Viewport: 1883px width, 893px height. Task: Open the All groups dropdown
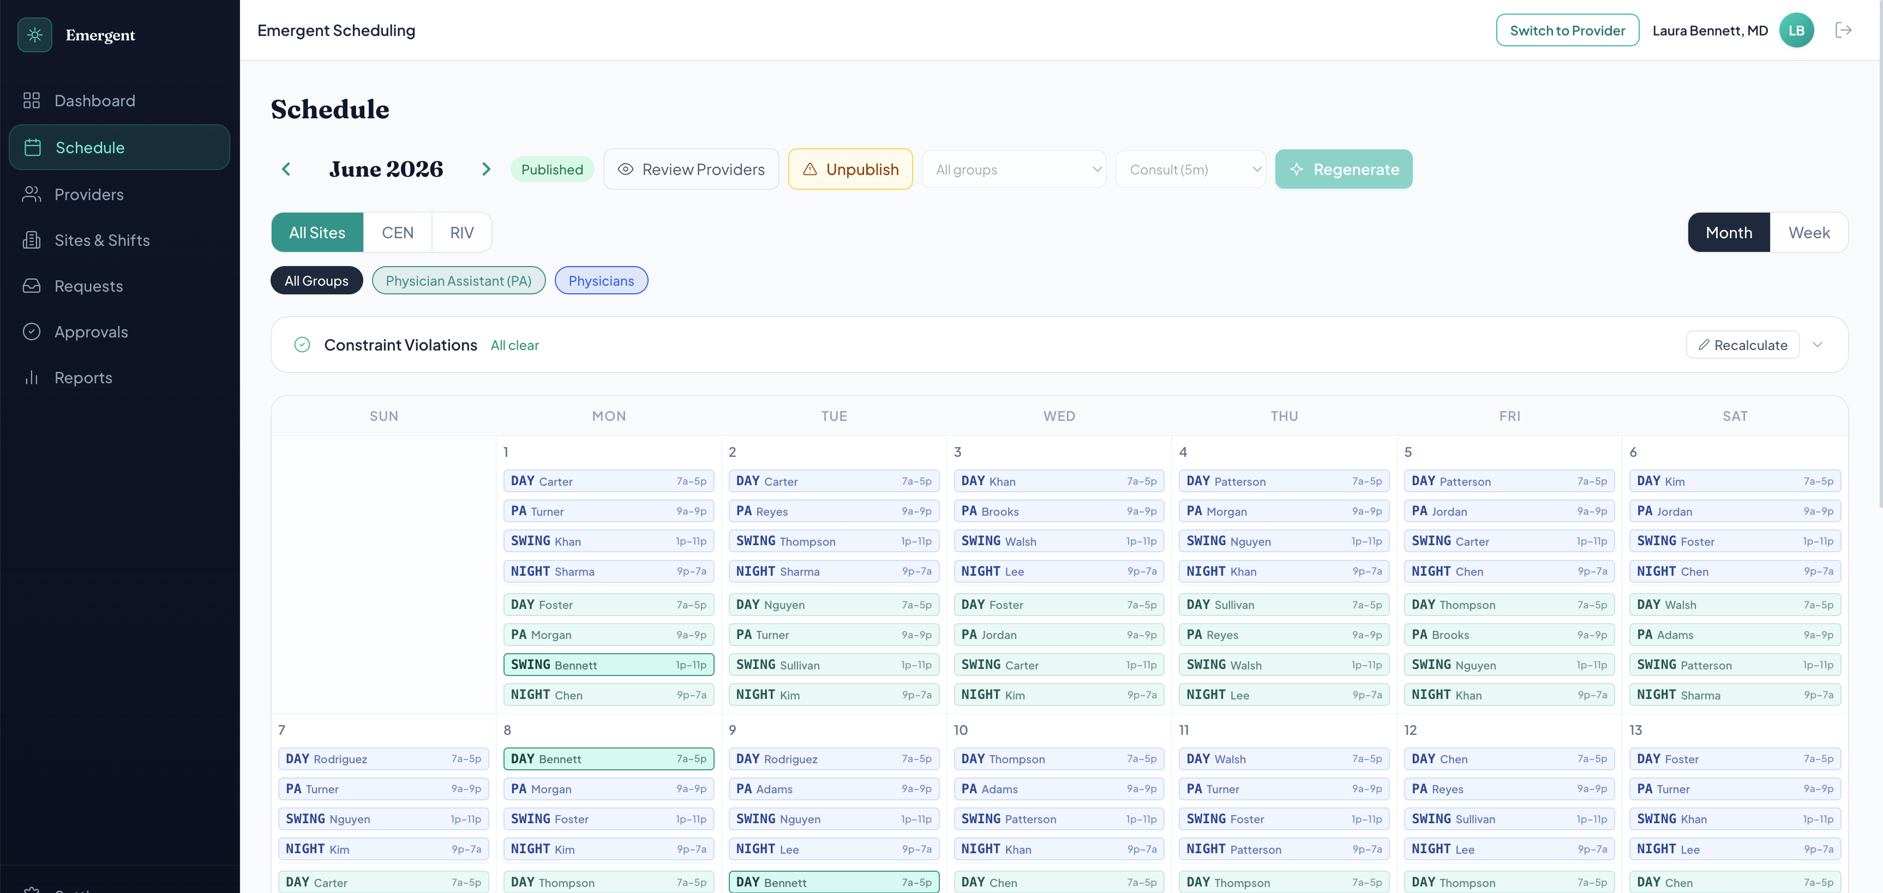tap(1014, 169)
